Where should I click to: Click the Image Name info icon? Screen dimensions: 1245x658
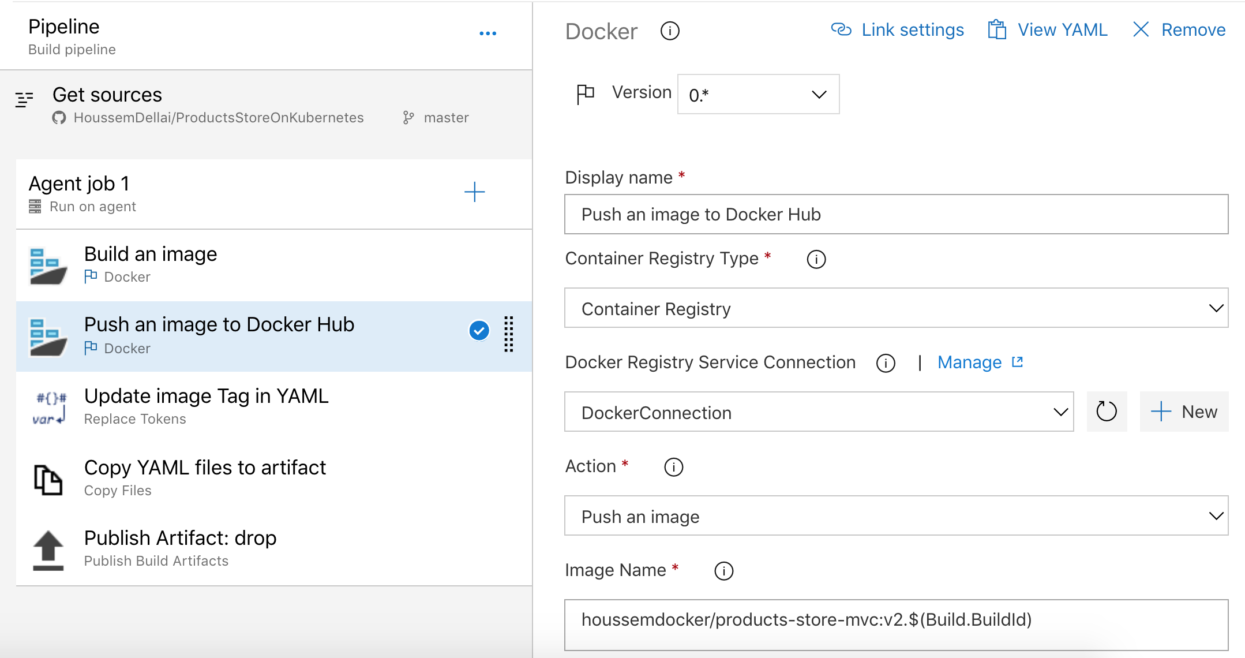[723, 571]
